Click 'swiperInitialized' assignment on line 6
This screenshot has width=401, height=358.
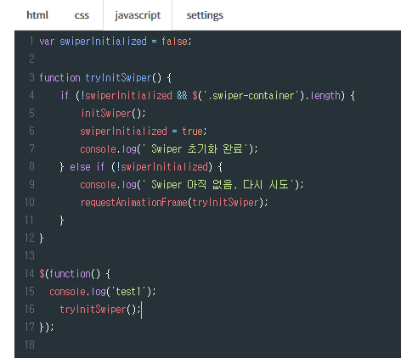[124, 131]
